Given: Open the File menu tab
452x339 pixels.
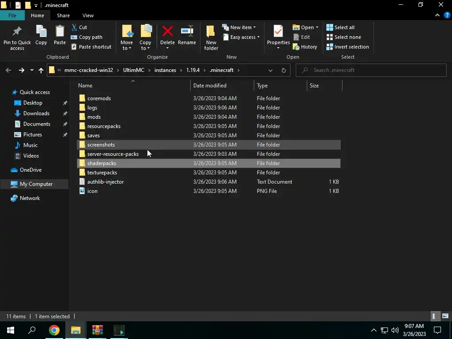Looking at the screenshot, I should pos(12,15).
